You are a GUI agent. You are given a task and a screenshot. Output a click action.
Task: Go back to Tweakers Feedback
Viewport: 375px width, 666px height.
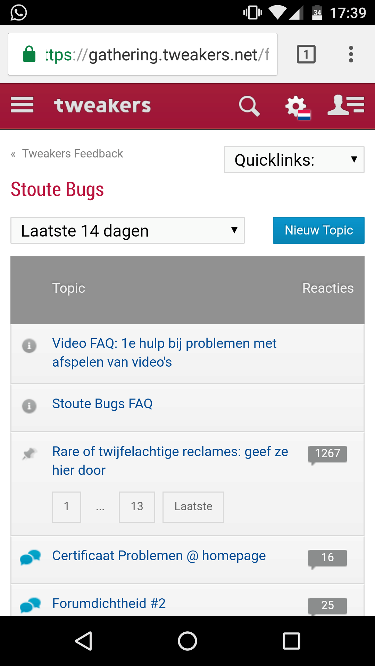click(x=72, y=153)
